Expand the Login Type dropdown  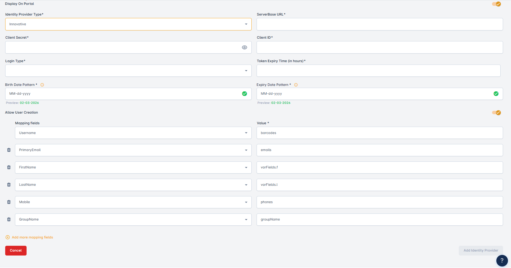click(128, 71)
